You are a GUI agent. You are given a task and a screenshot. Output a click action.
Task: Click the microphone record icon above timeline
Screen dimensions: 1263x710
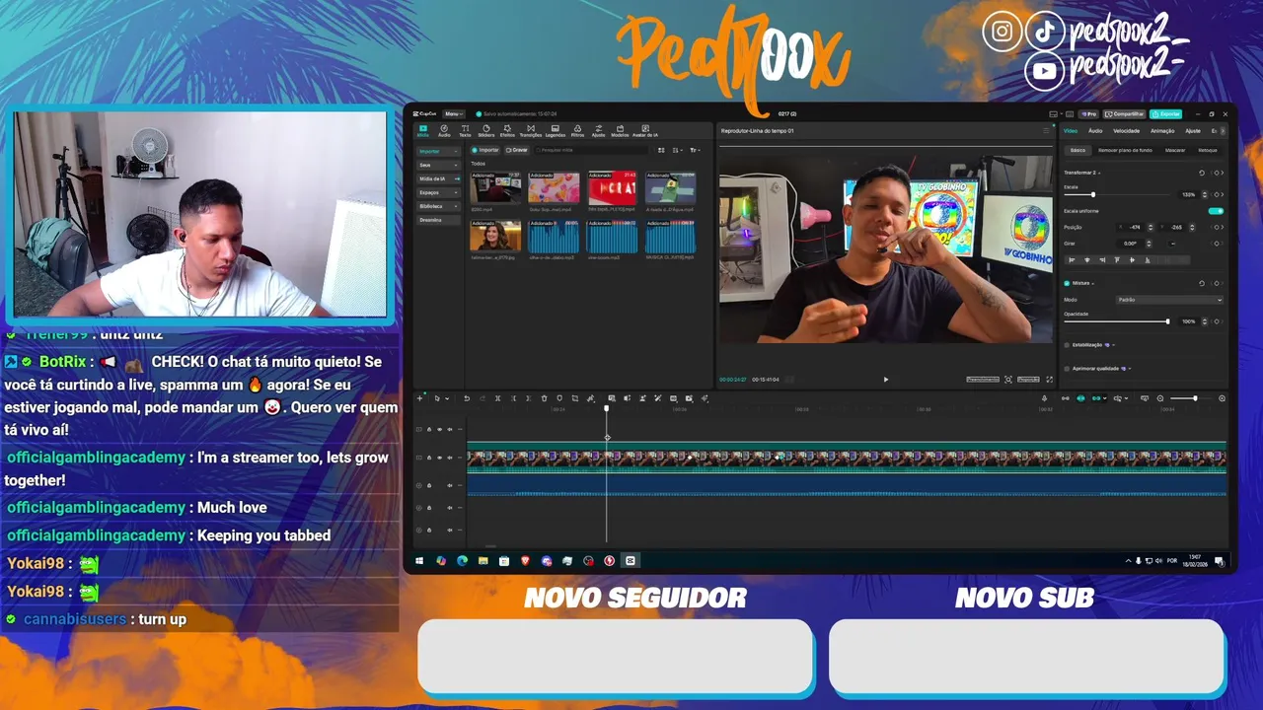(x=1044, y=398)
